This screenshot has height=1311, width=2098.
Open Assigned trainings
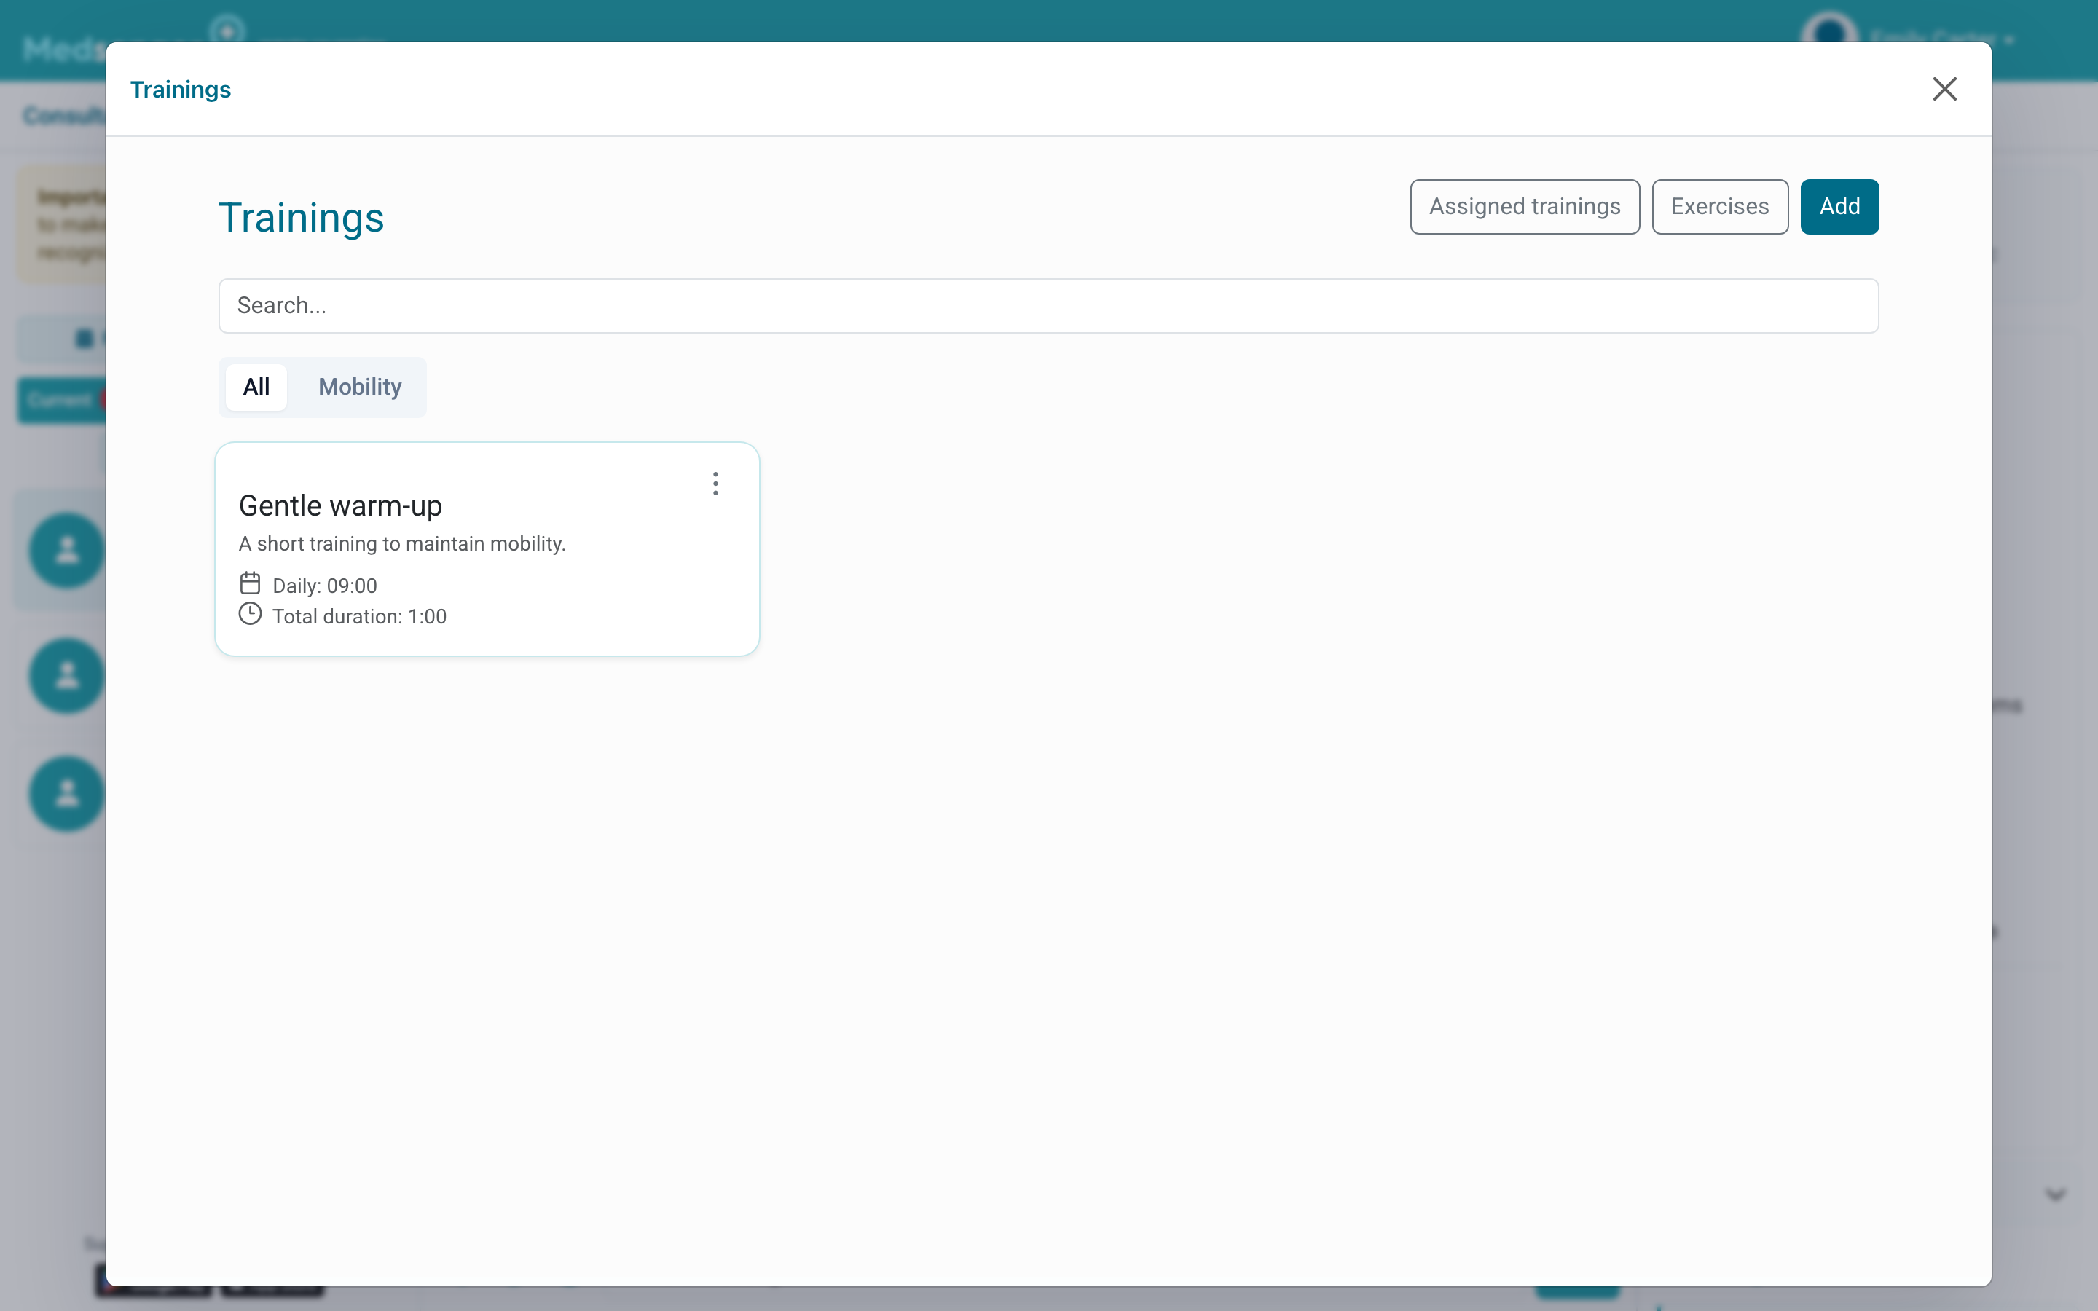pyautogui.click(x=1525, y=206)
